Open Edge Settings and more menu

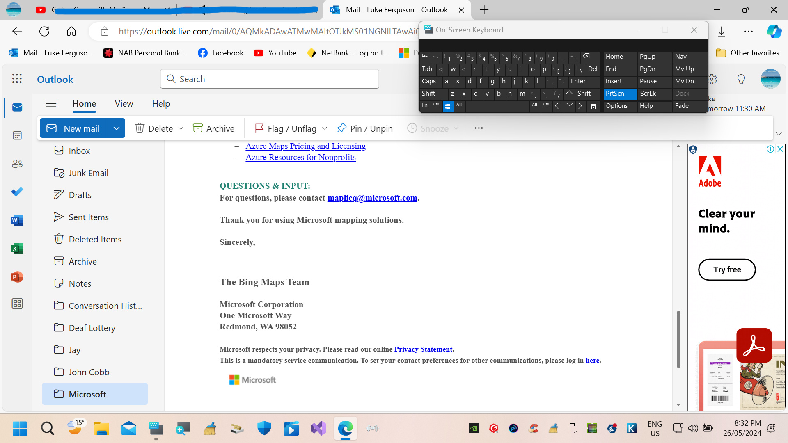pos(749,32)
